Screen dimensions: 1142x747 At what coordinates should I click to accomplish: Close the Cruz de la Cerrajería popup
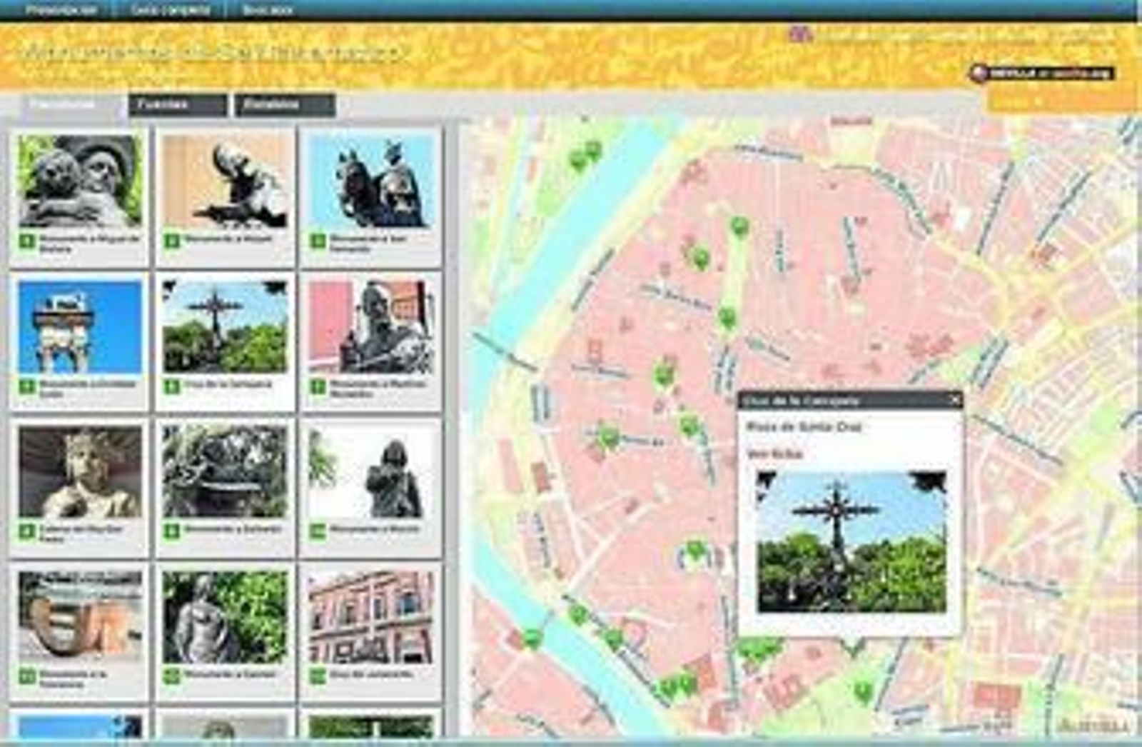[x=955, y=400]
